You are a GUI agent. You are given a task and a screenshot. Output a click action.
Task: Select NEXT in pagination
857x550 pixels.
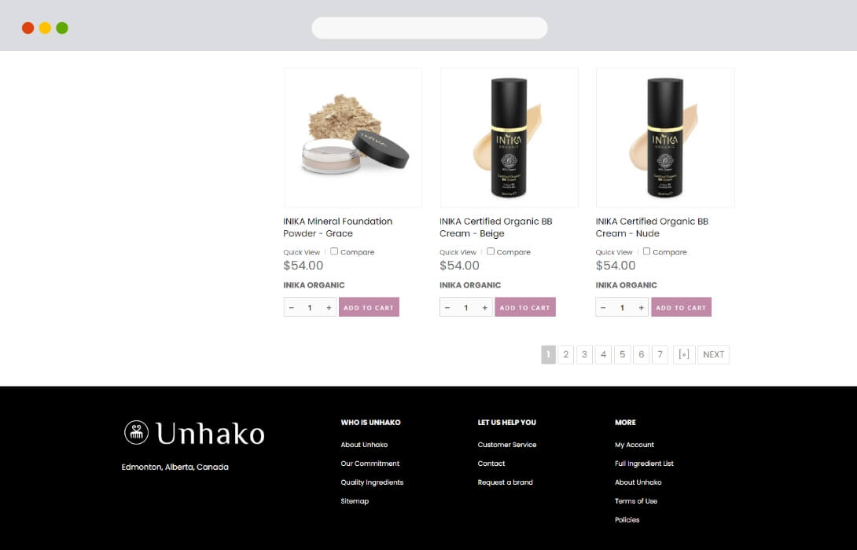point(713,354)
